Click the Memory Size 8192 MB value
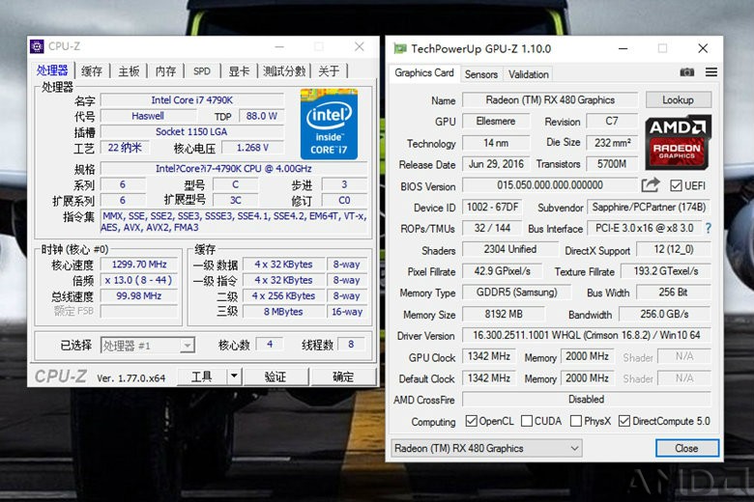 click(x=504, y=314)
